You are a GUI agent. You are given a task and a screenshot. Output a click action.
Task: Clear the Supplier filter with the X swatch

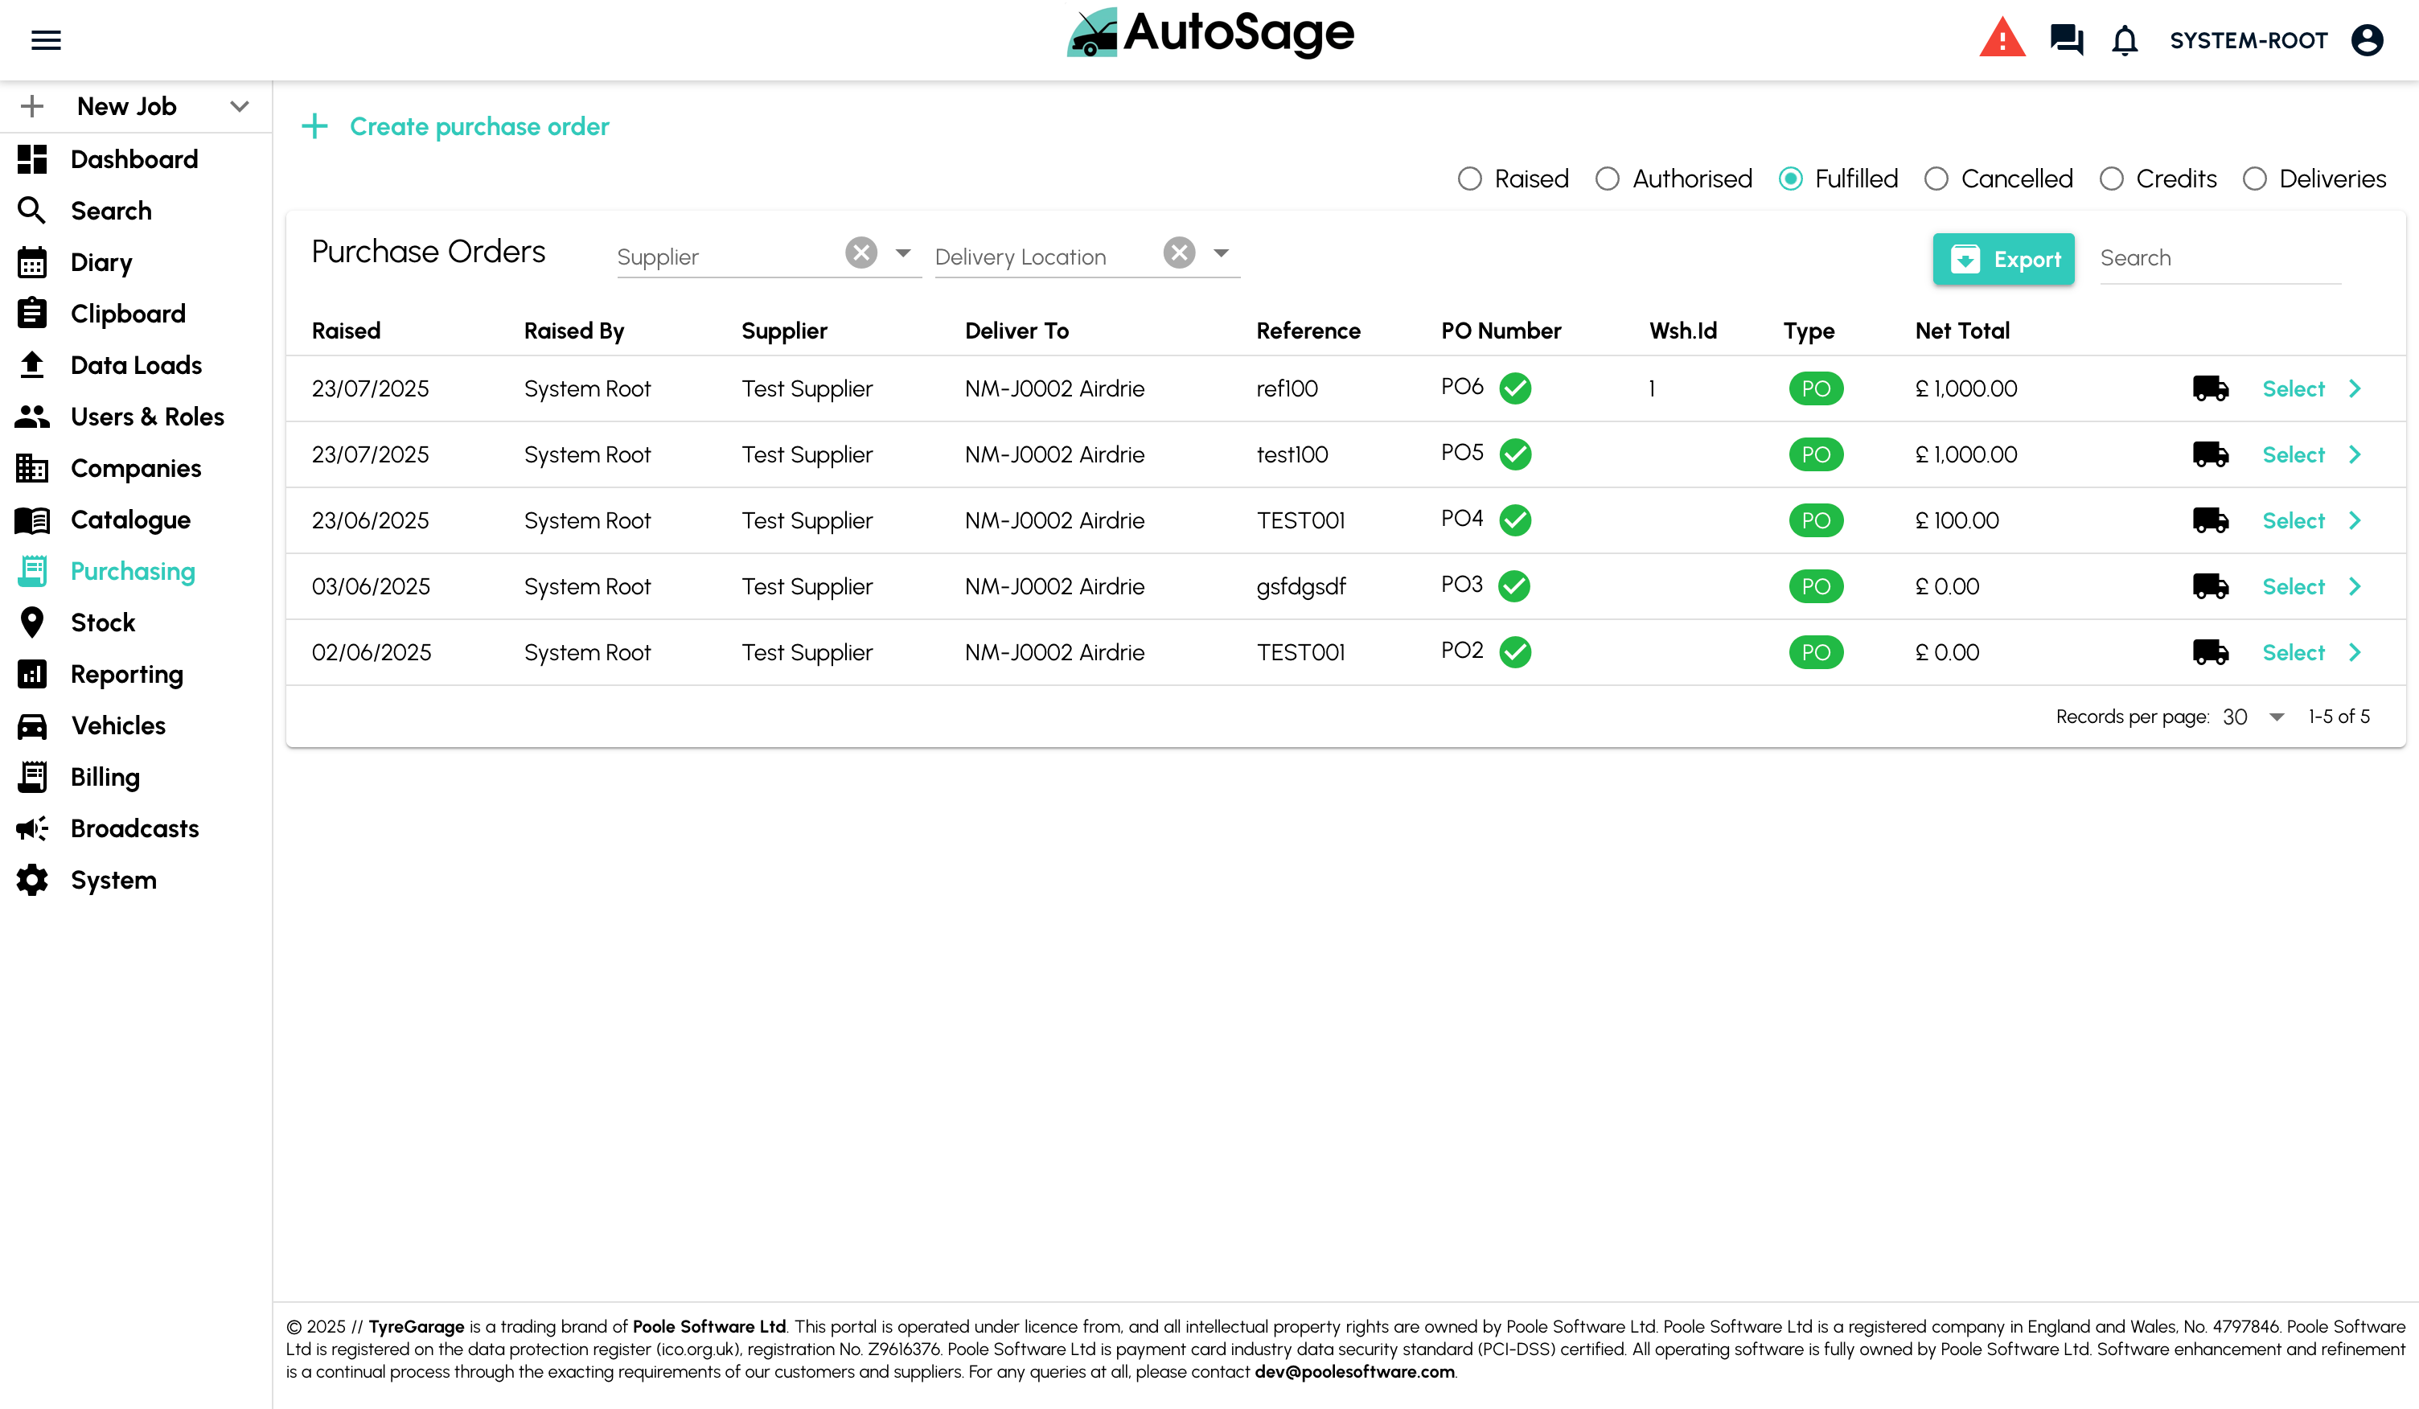860,253
